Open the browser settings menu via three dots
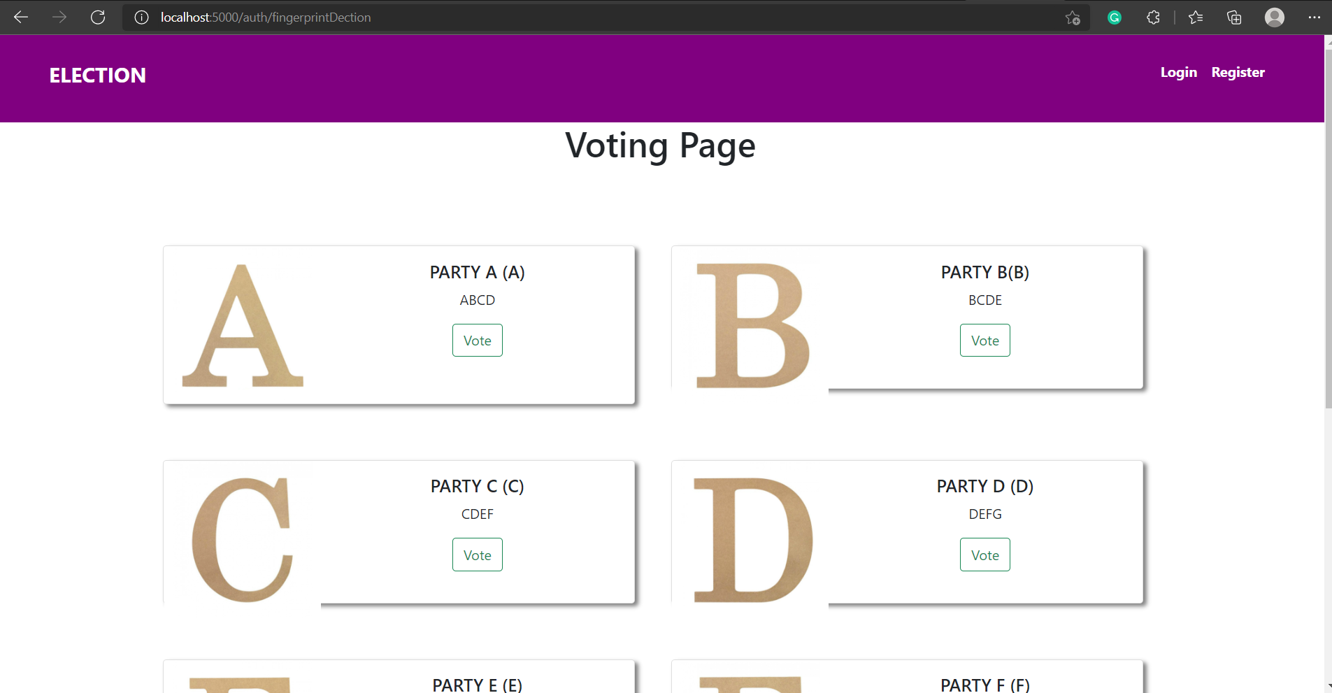The image size is (1332, 693). (x=1316, y=17)
